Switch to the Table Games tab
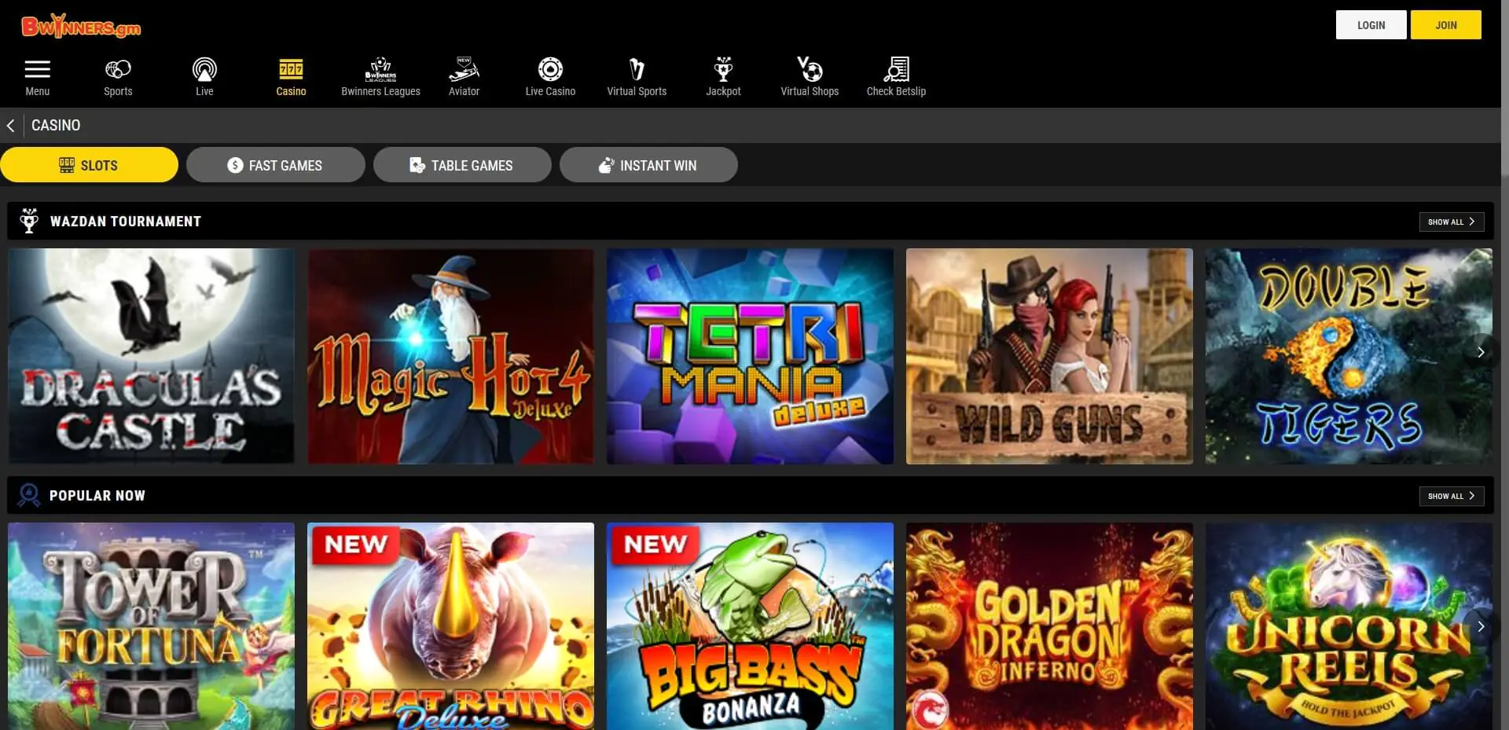This screenshot has width=1509, height=730. point(462,166)
